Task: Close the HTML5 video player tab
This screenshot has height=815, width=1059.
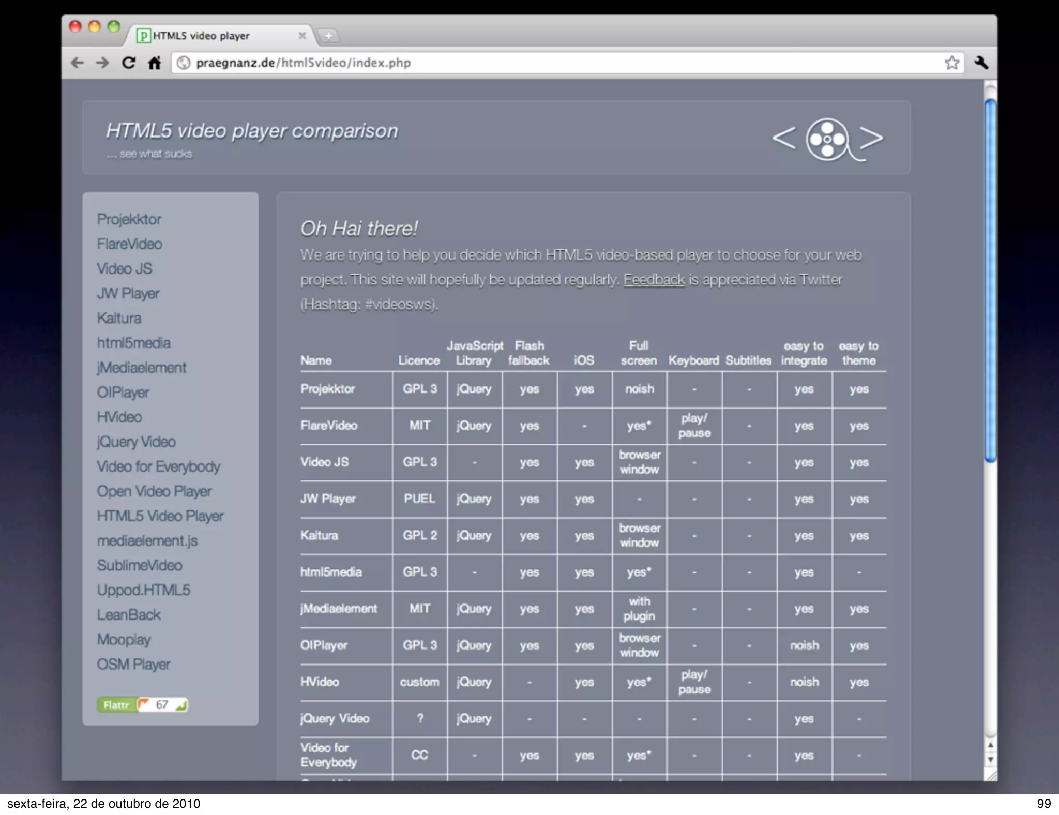Action: 302,36
